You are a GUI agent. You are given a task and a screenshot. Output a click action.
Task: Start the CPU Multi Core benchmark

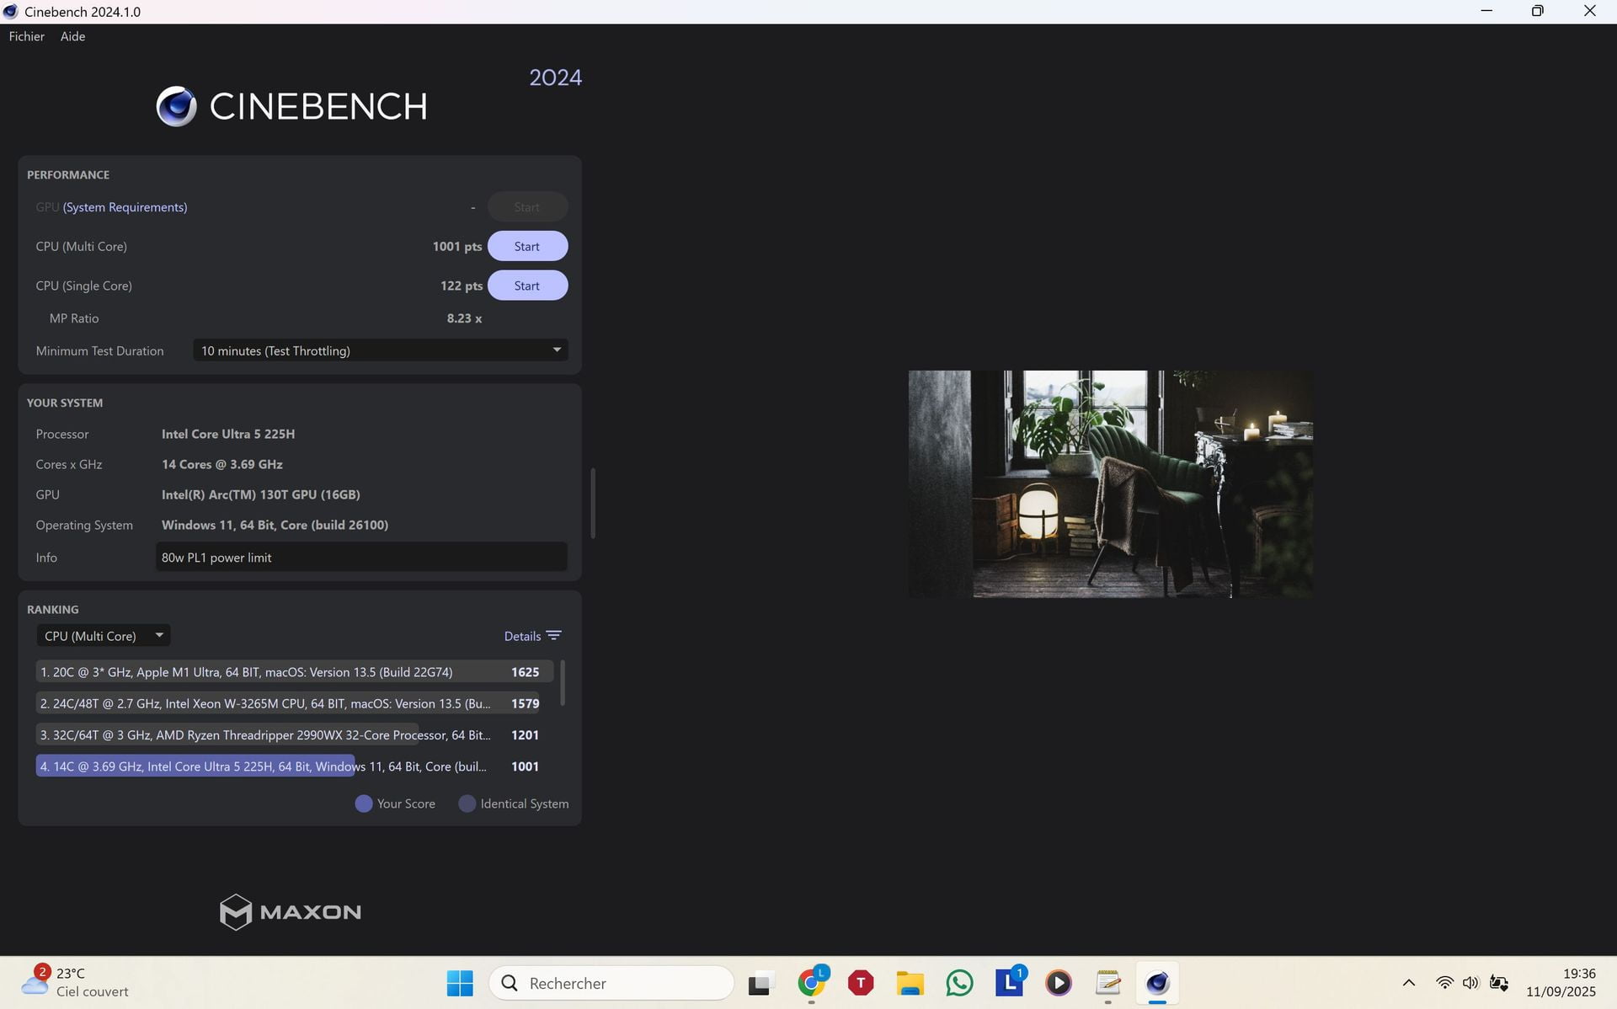[527, 246]
